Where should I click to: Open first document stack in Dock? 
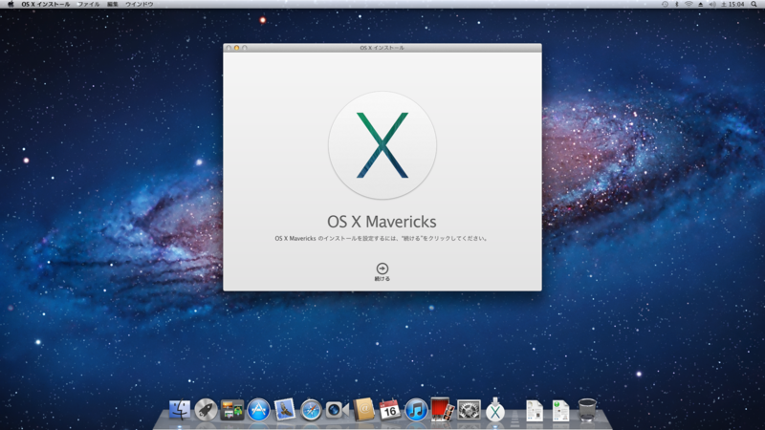[535, 411]
